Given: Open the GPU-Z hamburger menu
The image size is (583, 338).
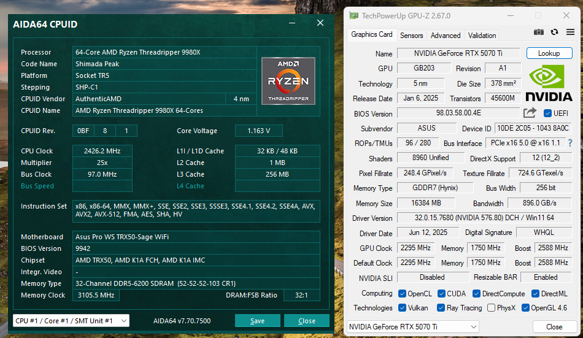Looking at the screenshot, I should pos(570,32).
